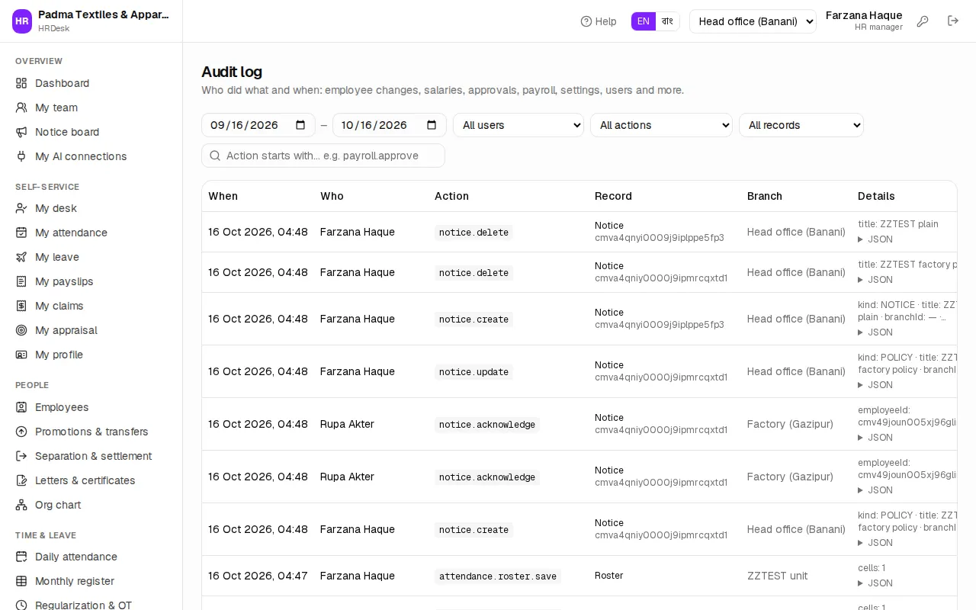Open My profile in sidebar

click(59, 355)
